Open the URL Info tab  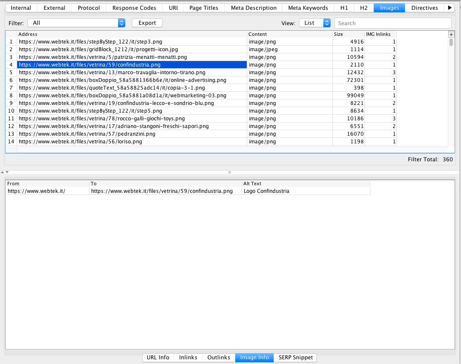(158, 358)
